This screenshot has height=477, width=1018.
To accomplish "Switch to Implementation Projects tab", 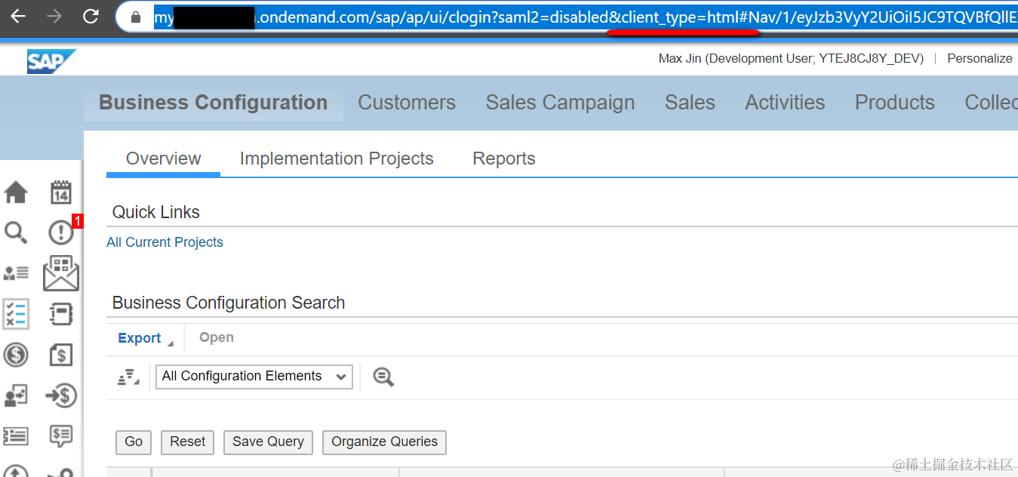I will pos(337,158).
